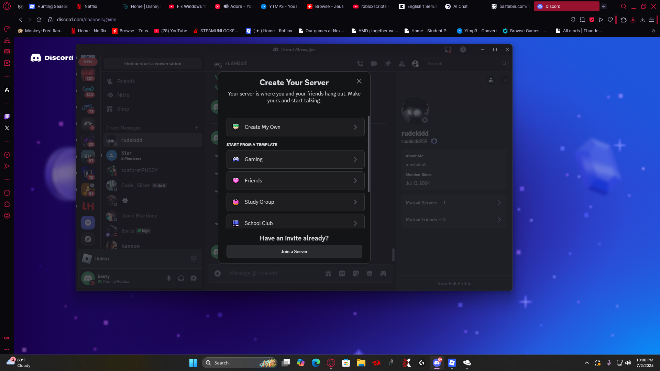Click the chat message scrollbar thumb

(393, 255)
